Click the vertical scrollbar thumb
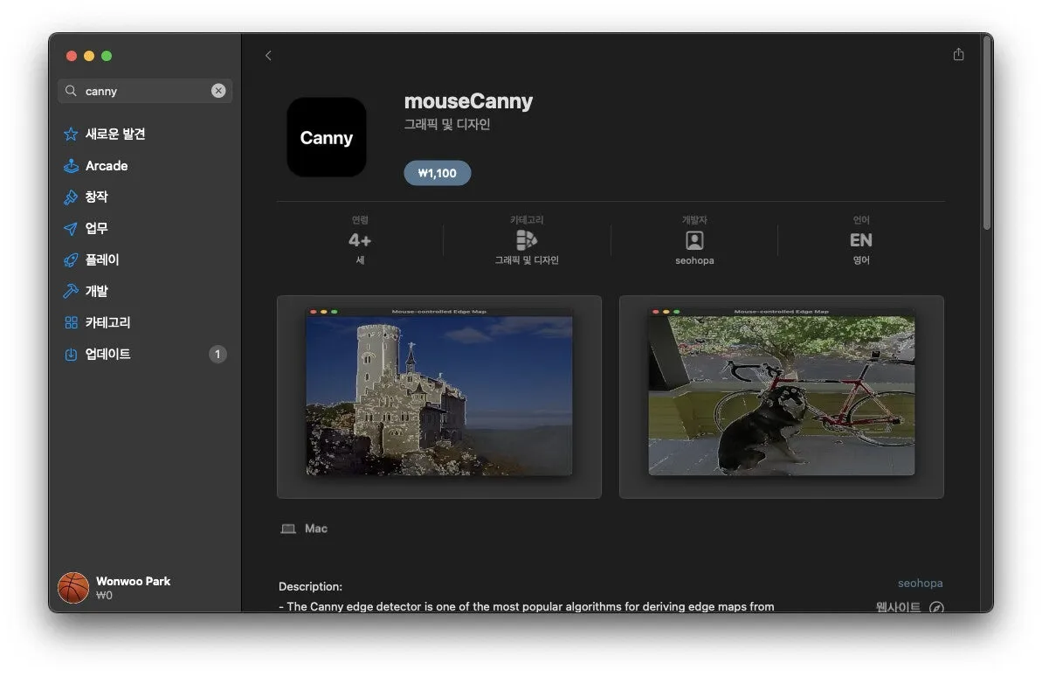 (987, 133)
